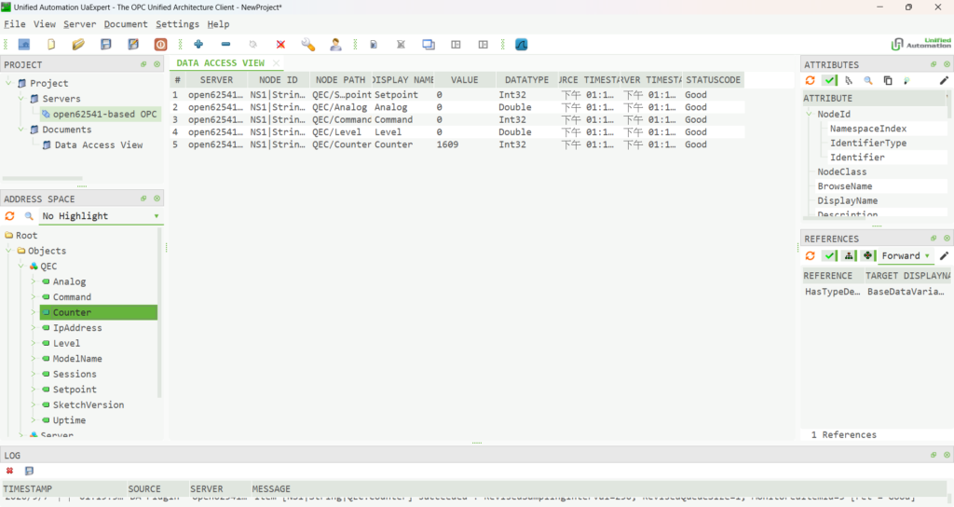This screenshot has width=954, height=507.
Task: Open the File menu
Action: tap(15, 24)
